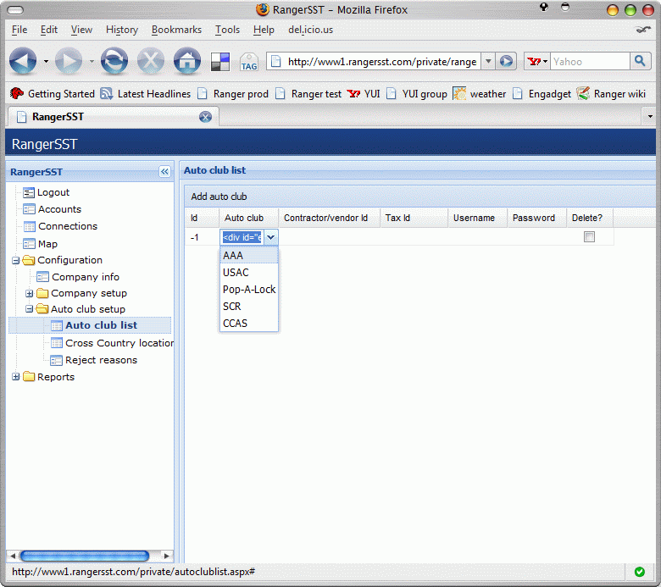The height and width of the screenshot is (587, 661).
Task: Click the TAG del.icio.us toolbar icon
Action: click(x=248, y=62)
